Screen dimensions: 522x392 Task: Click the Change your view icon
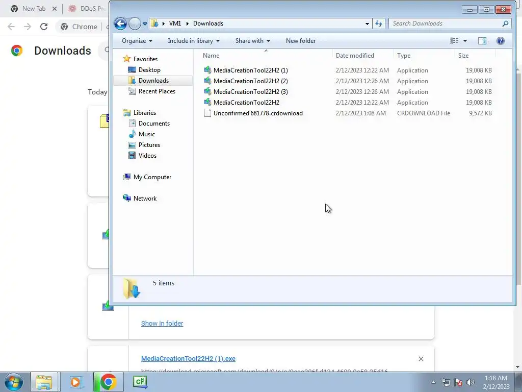coord(454,41)
